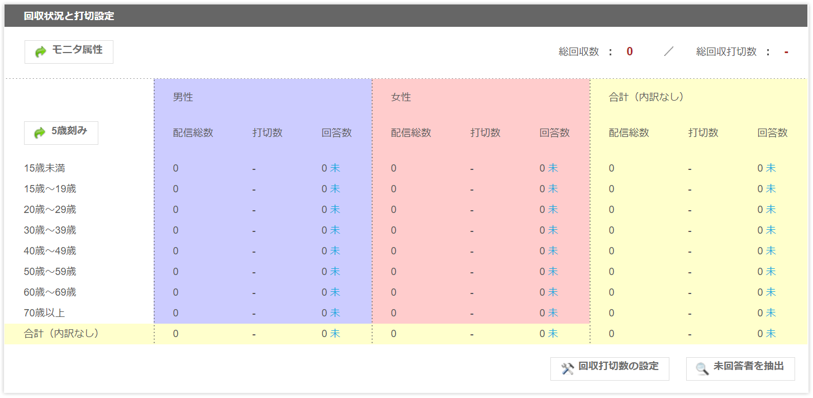
Task: Open 未 link in 合計 column for 30歳～39歳
Action: pyautogui.click(x=771, y=230)
